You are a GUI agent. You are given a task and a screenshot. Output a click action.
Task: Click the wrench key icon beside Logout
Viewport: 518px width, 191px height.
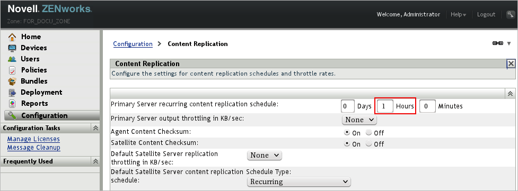pyautogui.click(x=510, y=14)
